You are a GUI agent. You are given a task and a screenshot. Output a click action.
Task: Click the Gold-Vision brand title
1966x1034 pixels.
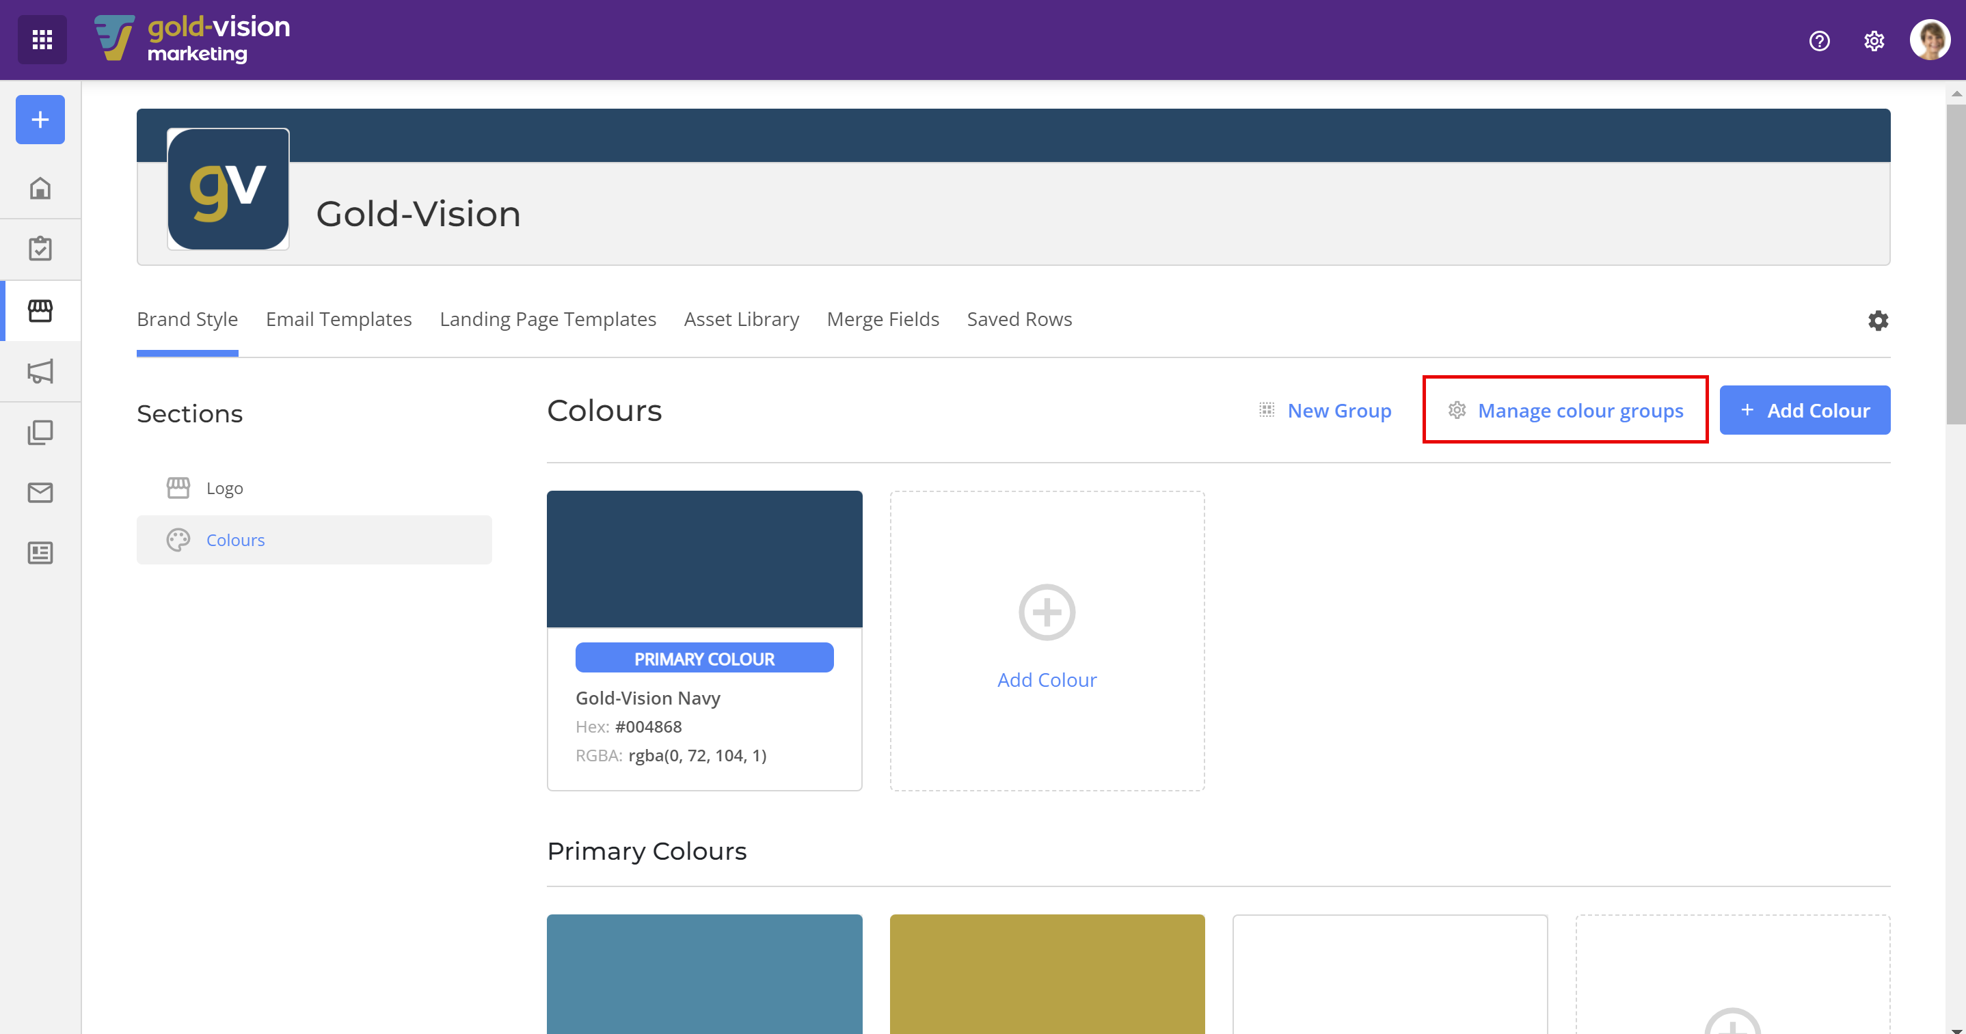[418, 214]
